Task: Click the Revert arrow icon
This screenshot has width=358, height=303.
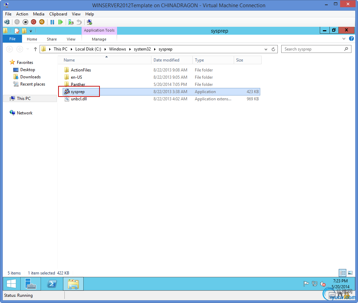Action: [79, 22]
